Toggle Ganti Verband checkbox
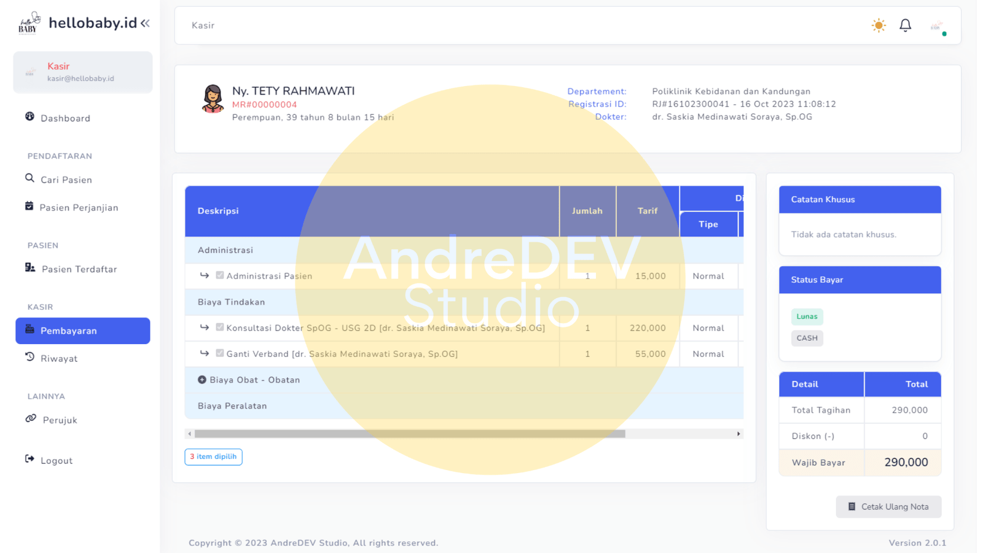 (220, 353)
